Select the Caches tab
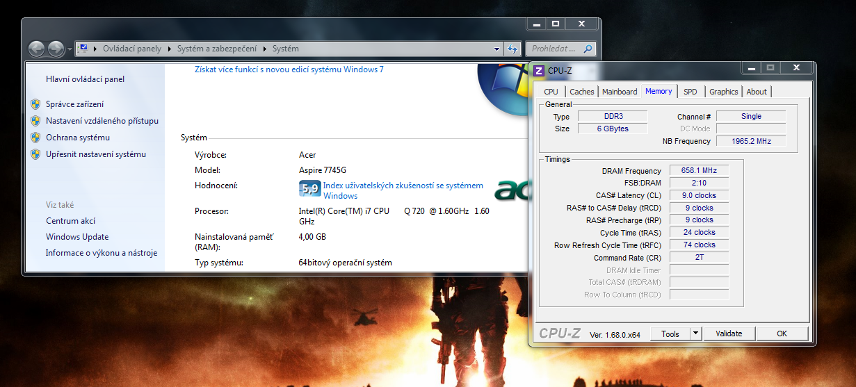This screenshot has height=387, width=856. tap(582, 92)
